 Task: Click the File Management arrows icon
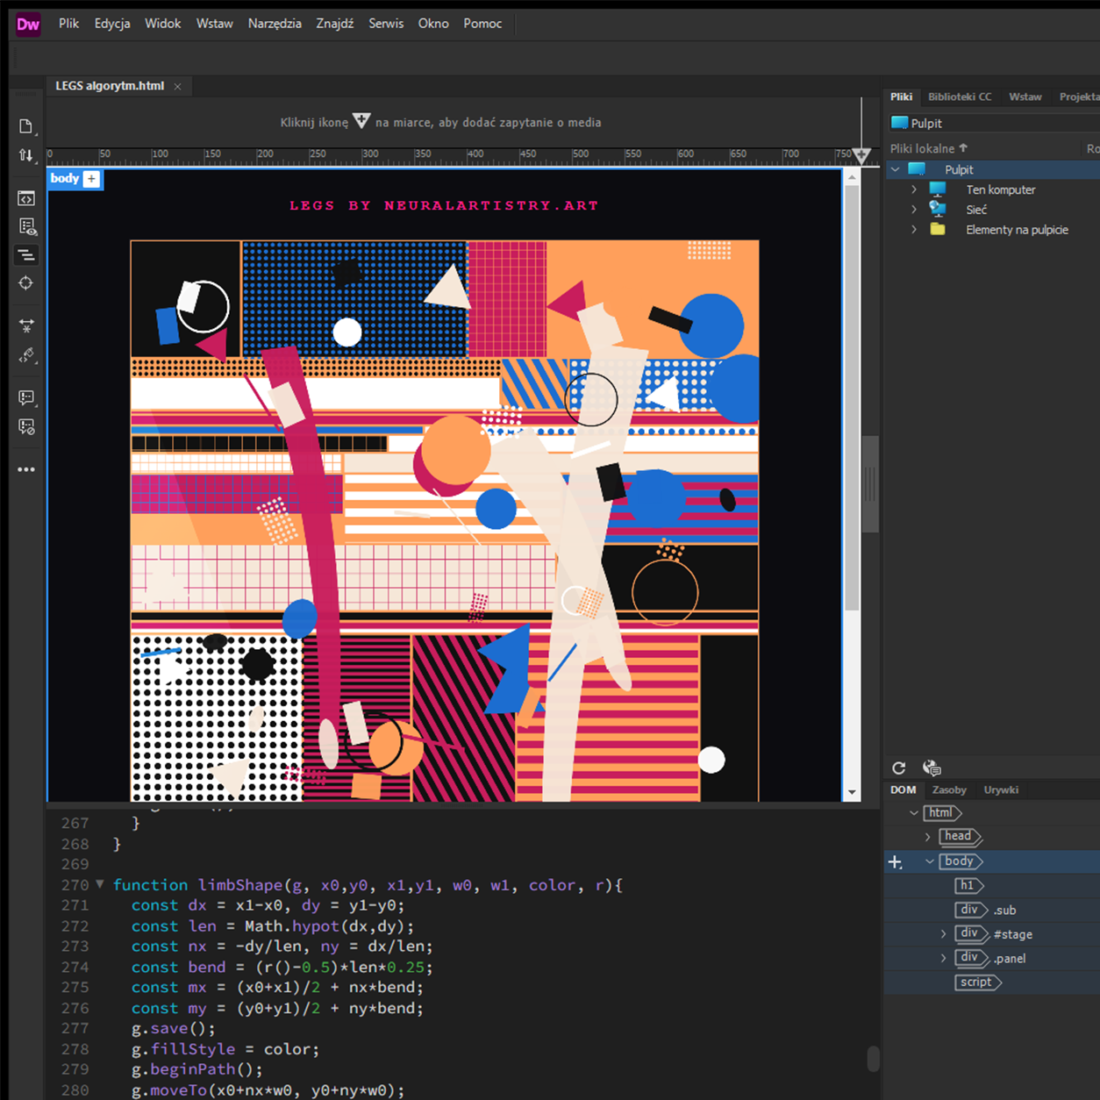pyautogui.click(x=26, y=155)
